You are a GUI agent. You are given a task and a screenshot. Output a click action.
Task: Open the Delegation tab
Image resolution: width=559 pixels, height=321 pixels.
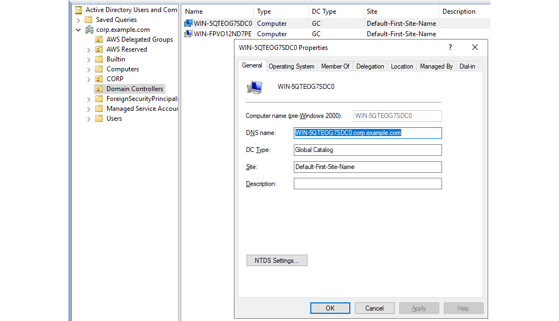coord(370,66)
